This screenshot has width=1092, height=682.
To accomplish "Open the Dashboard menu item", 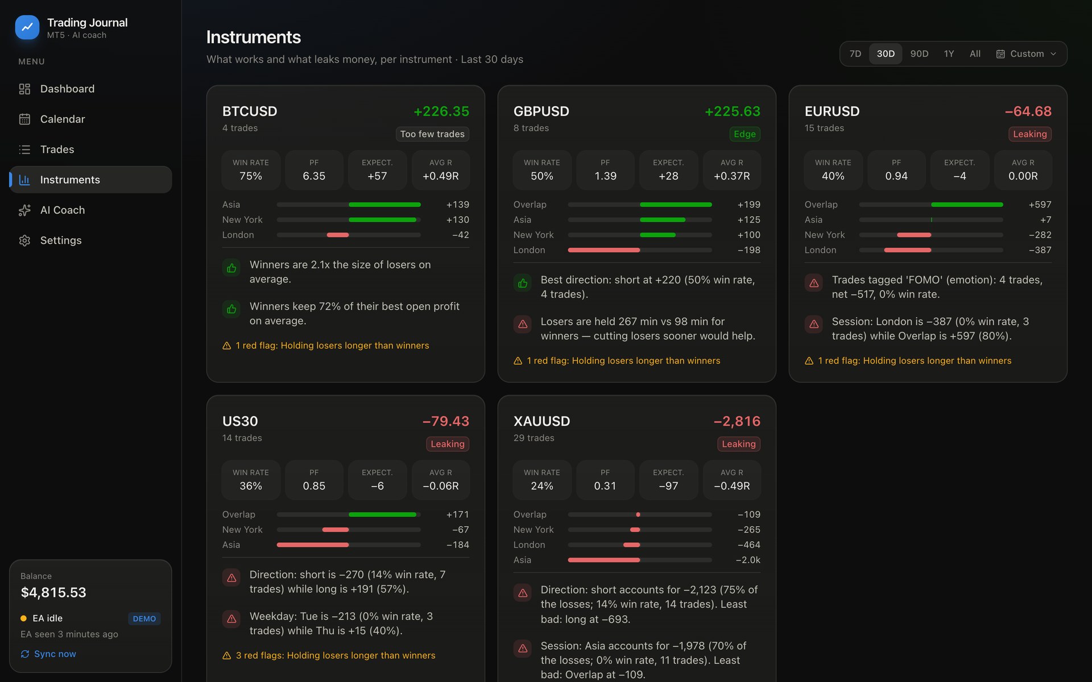I will click(x=90, y=89).
